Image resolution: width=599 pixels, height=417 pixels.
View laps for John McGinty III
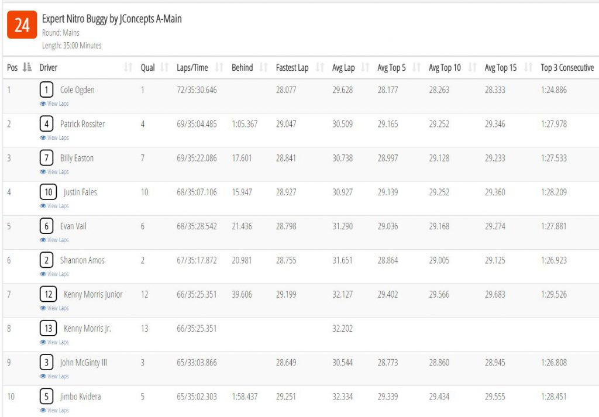(x=54, y=376)
